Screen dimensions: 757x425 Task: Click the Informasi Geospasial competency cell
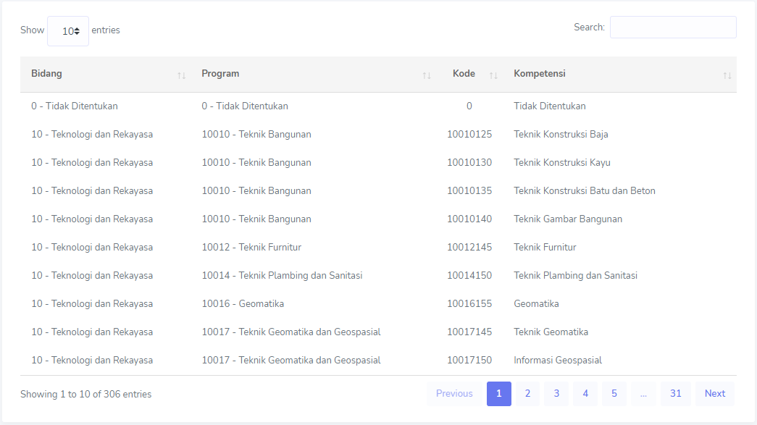[x=558, y=360]
